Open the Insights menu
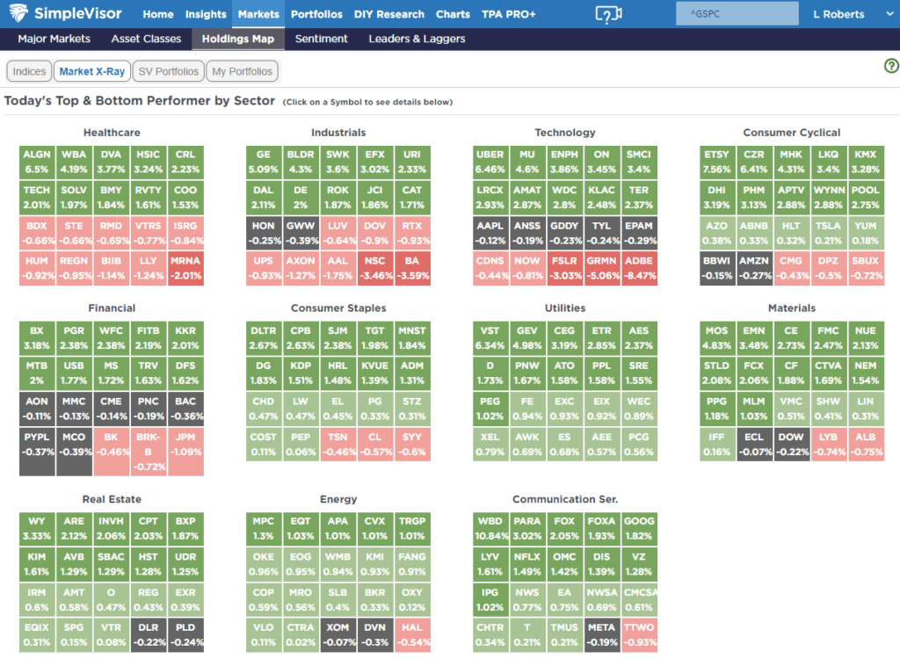Screen dimensions: 900x659 [x=206, y=14]
